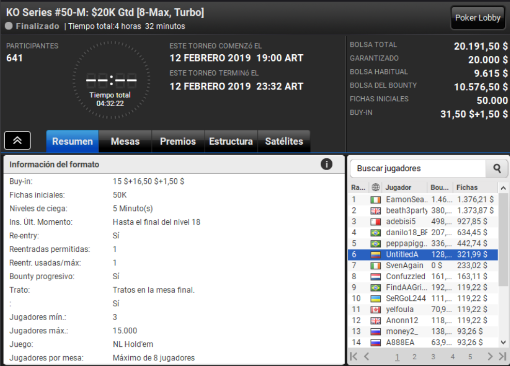Screen dimensions: 510x366
Task: Jump to page 3 of player list
Action: coord(433,357)
